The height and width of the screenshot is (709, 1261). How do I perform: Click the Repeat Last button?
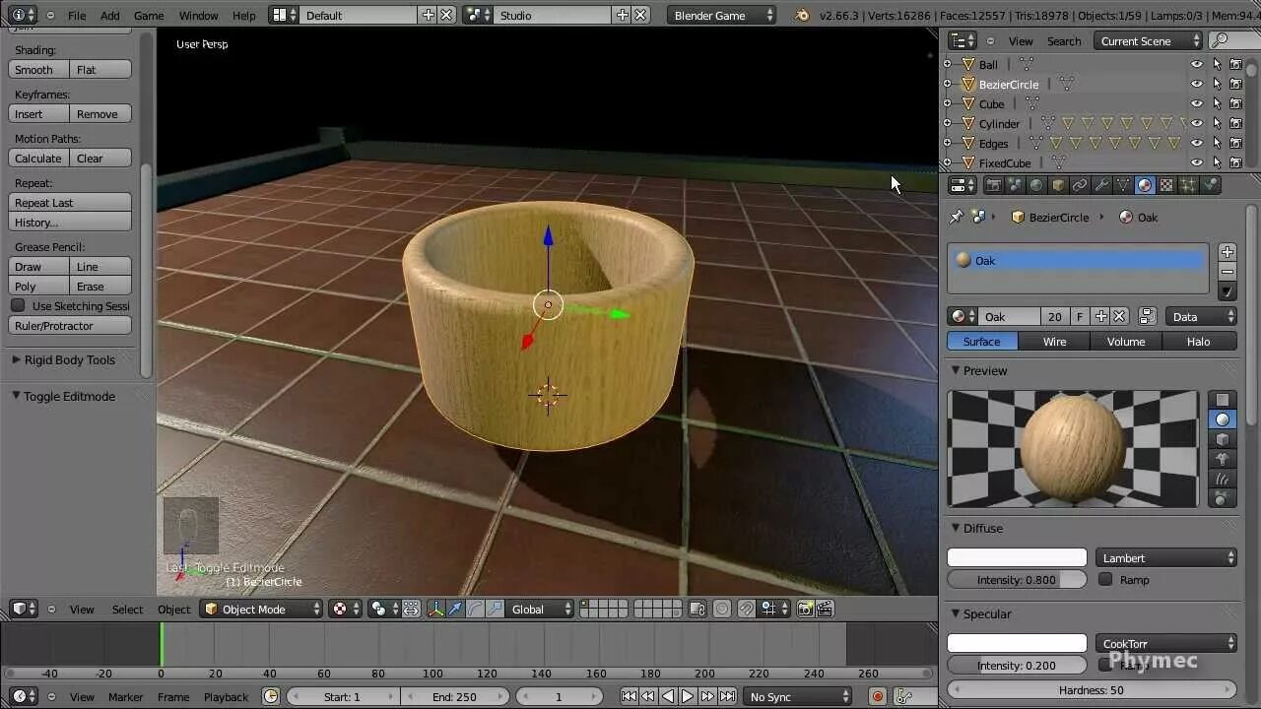click(70, 202)
